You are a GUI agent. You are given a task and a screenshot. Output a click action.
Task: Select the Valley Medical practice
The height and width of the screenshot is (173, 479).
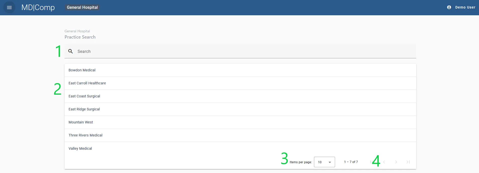[80, 148]
